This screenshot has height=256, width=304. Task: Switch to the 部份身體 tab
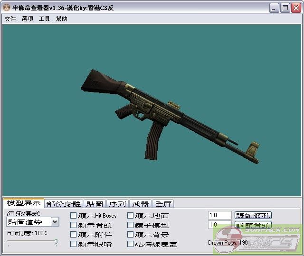(x=64, y=204)
